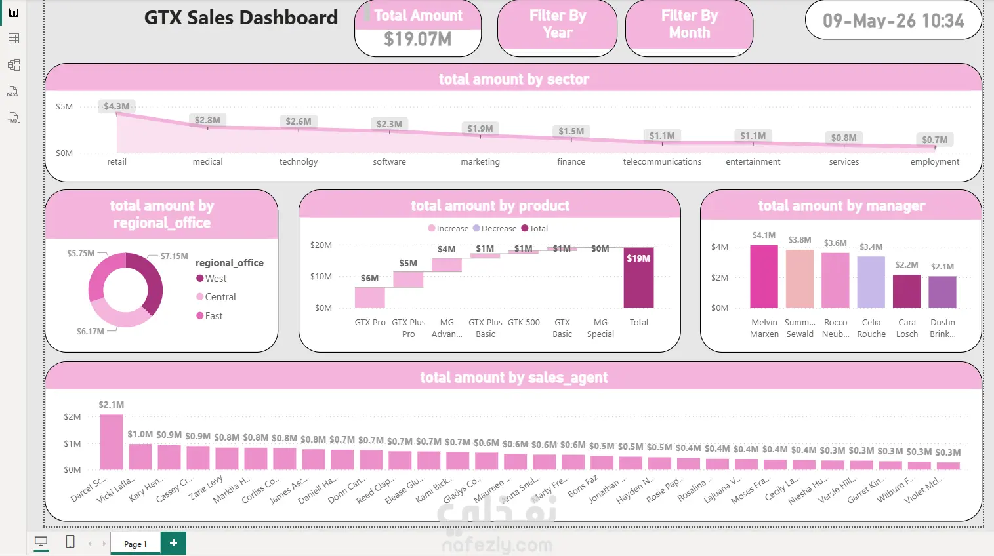Select Cara Losch bar in manager chart
This screenshot has width=994, height=556.
(907, 291)
